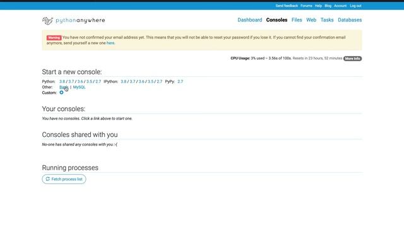404x227 pixels.
Task: Click 'Your consoles:' heading
Action: coord(63,109)
